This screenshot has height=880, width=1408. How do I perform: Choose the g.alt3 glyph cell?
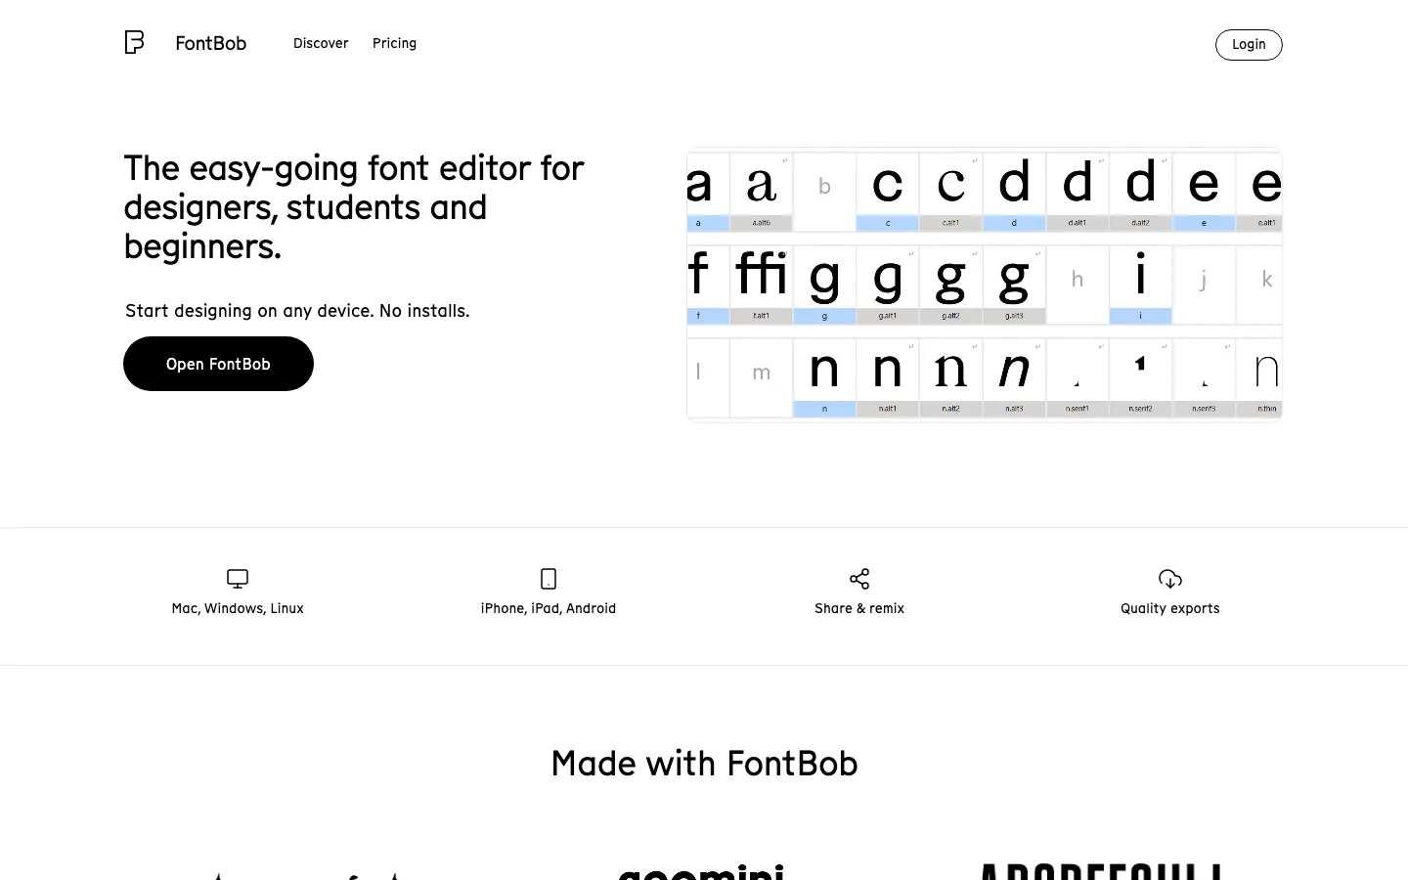(x=1014, y=284)
